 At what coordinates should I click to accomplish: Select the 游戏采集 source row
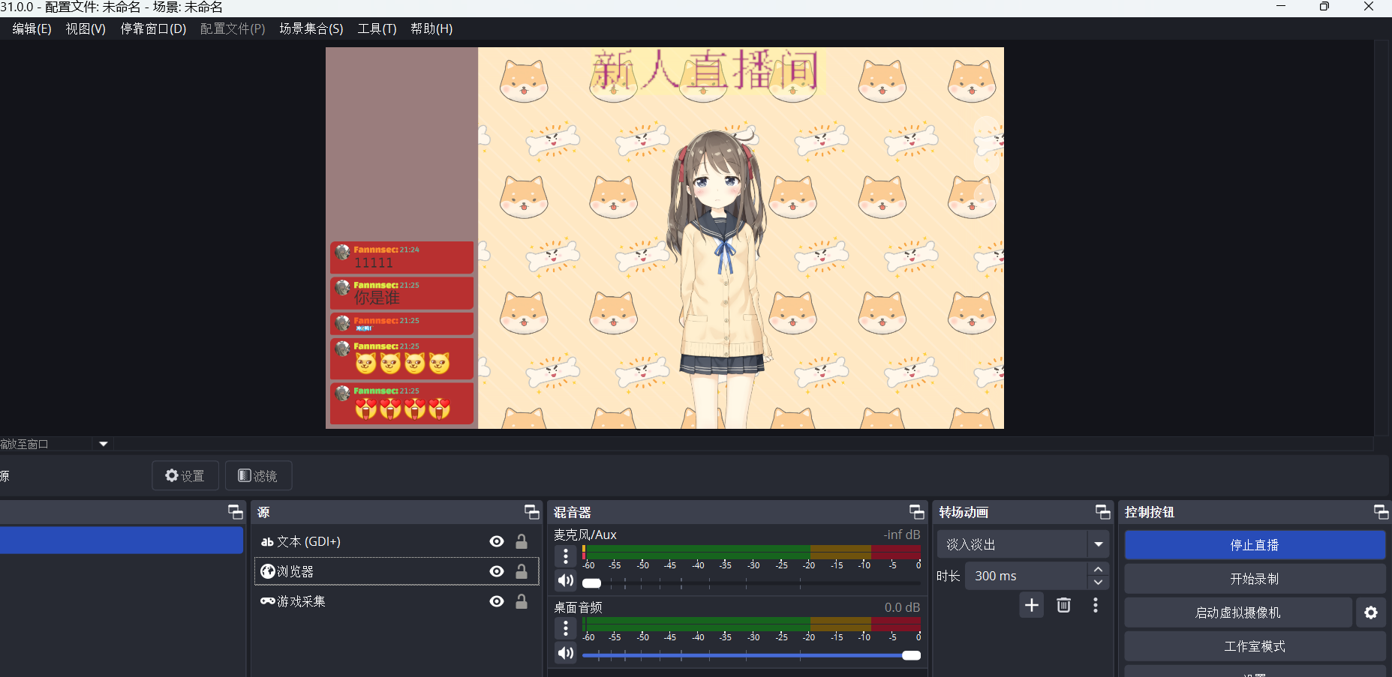point(396,601)
